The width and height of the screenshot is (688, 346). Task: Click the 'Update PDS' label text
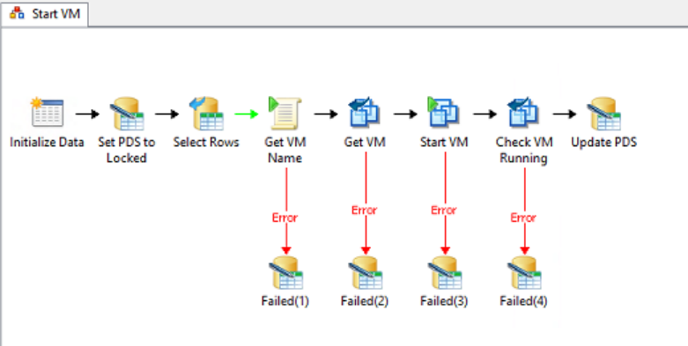coord(603,143)
